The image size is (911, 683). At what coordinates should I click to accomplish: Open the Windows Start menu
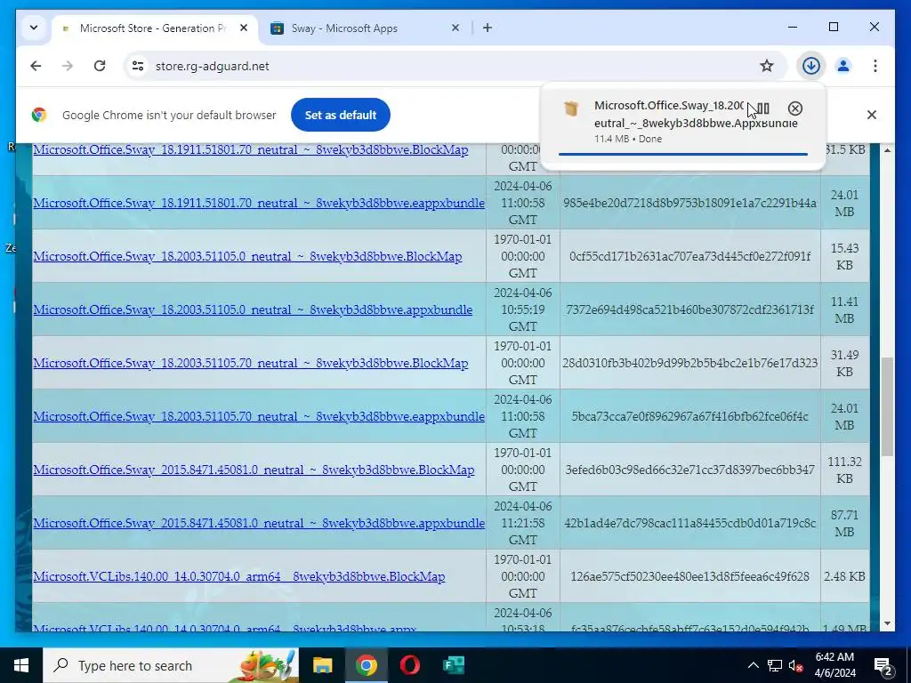pos(21,665)
